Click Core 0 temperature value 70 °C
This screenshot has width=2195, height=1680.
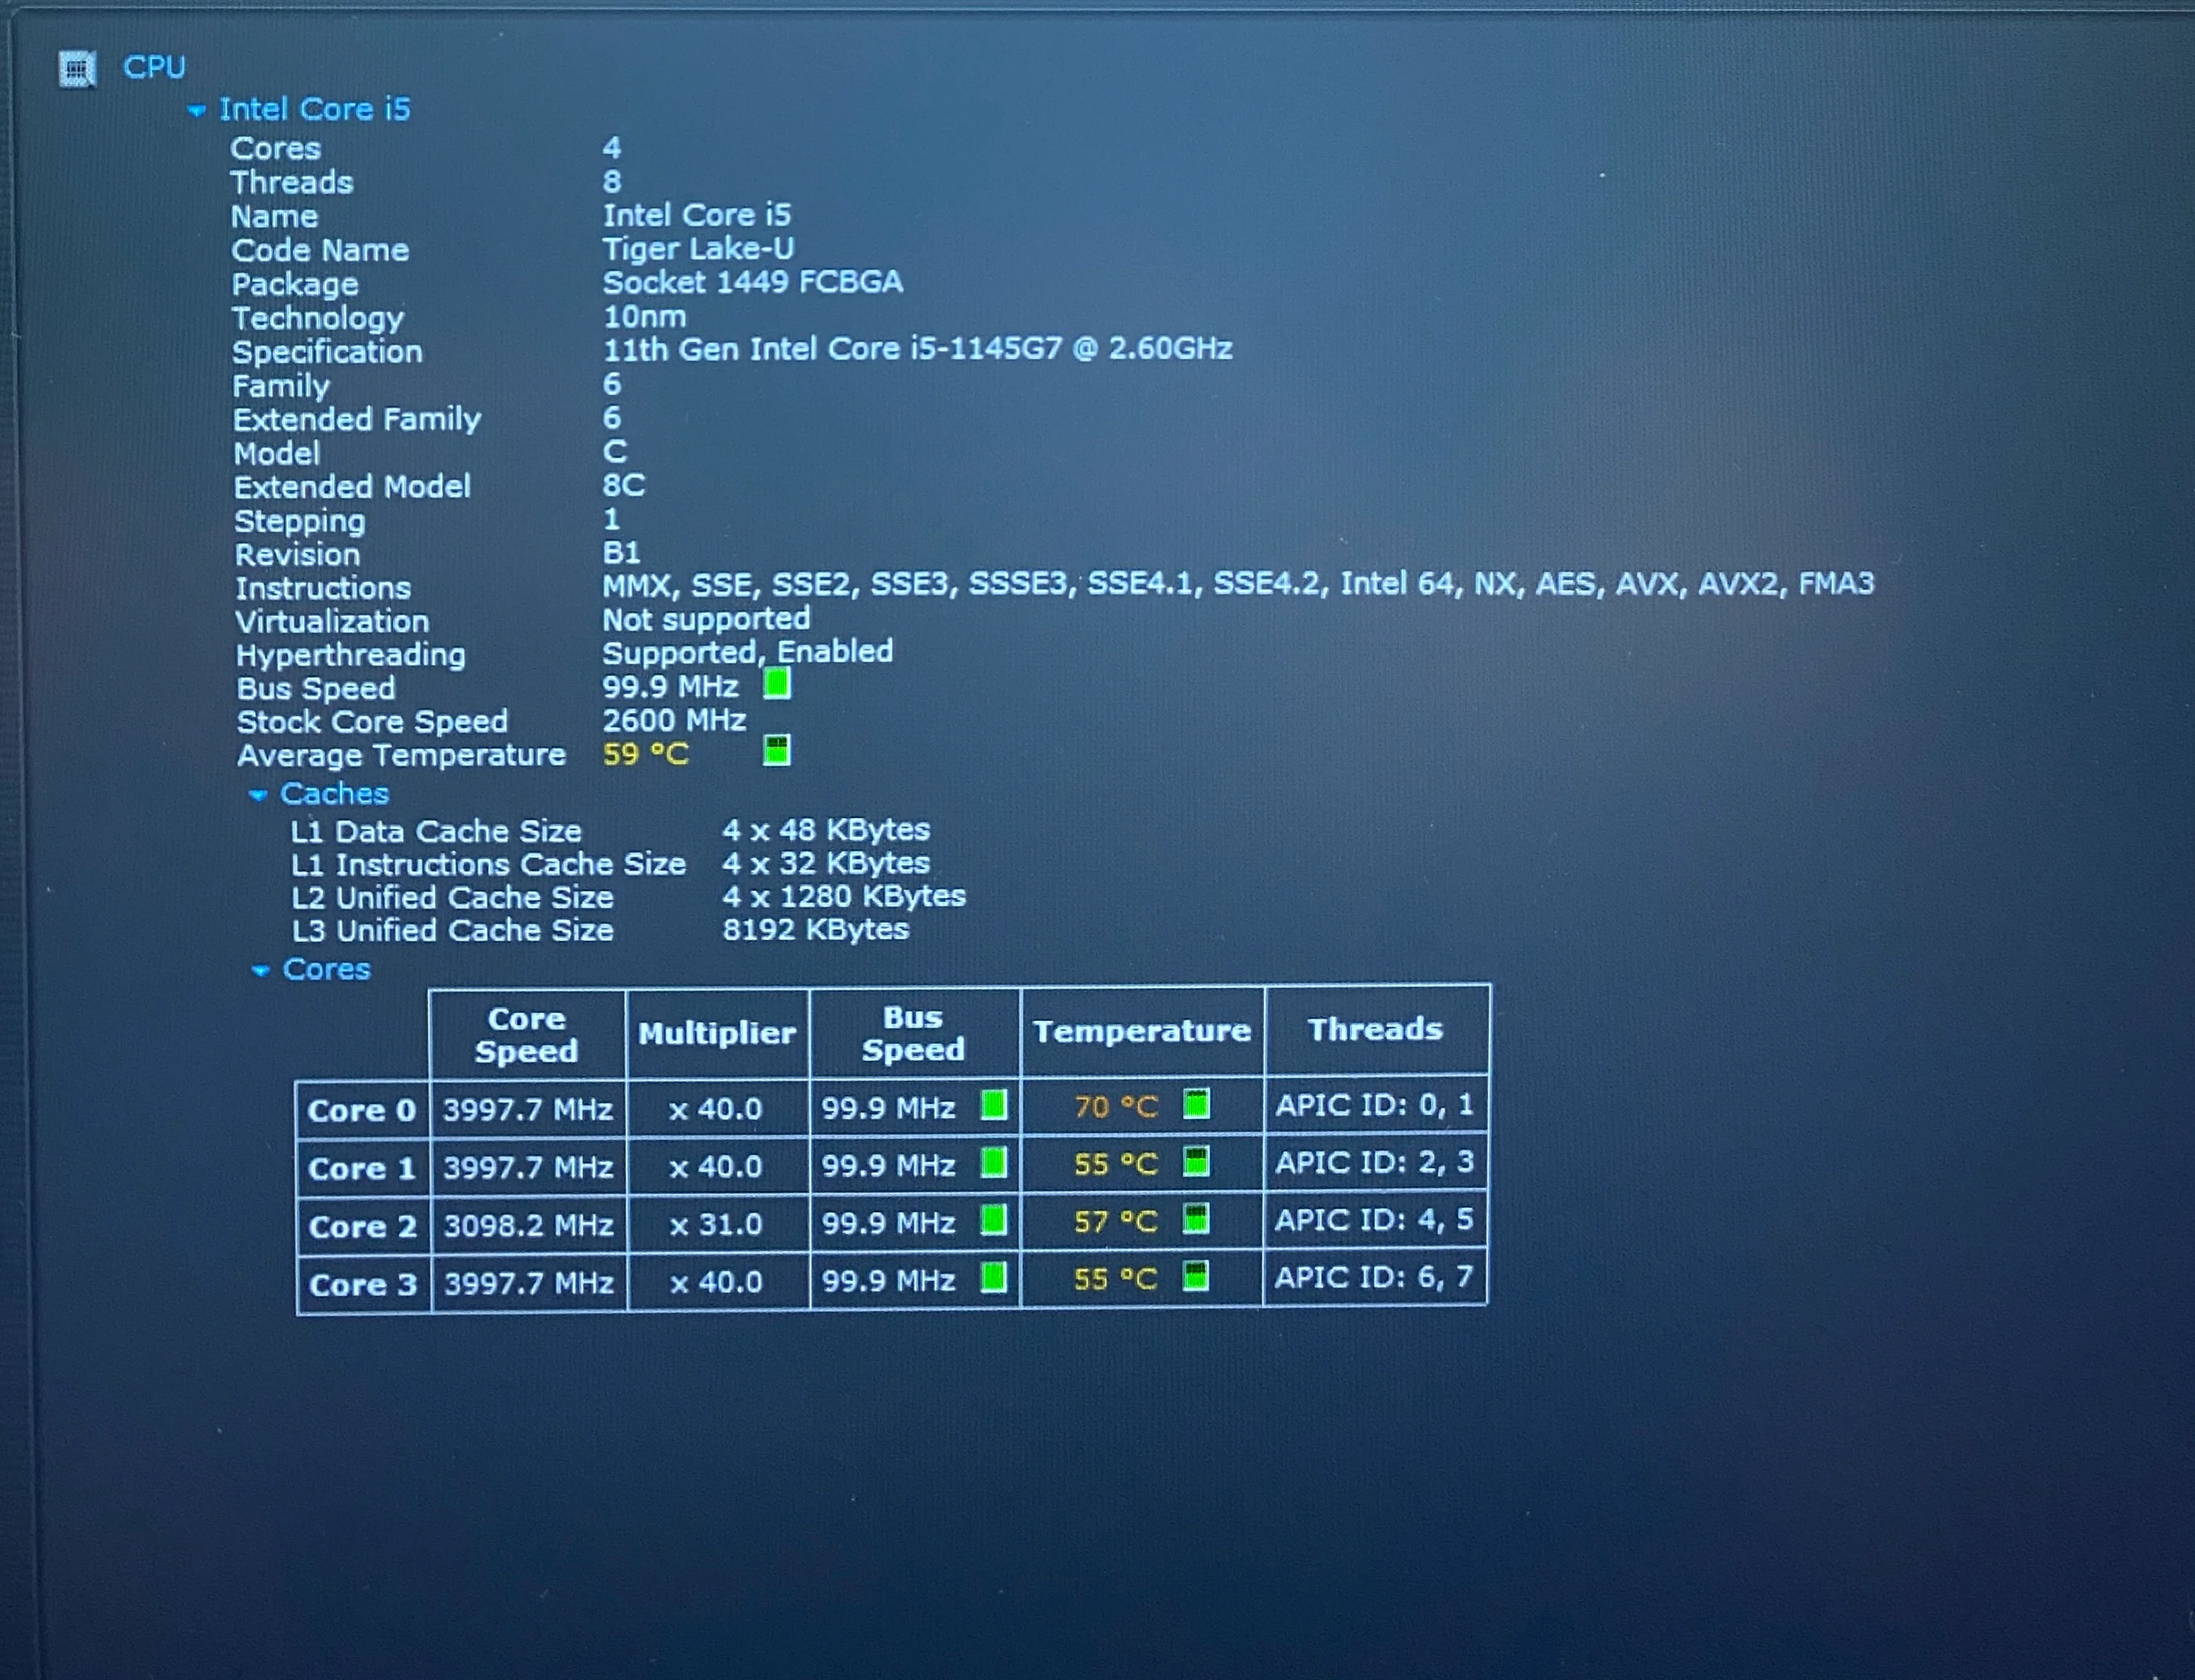click(x=1116, y=1107)
